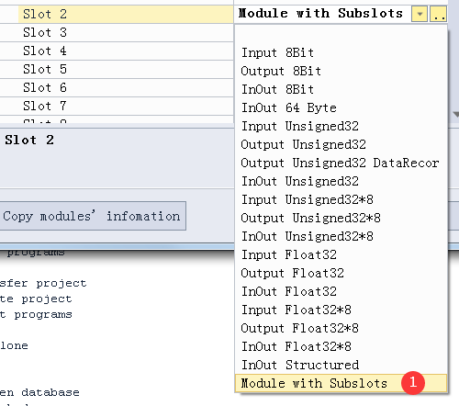Viewport: 459px width, 406px height.
Task: Click the highlighted Slot 2 row
Action: (117, 14)
